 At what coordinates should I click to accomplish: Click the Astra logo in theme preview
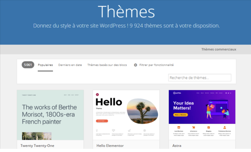(177, 93)
